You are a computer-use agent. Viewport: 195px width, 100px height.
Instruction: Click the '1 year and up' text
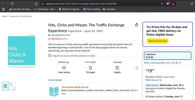(64, 72)
